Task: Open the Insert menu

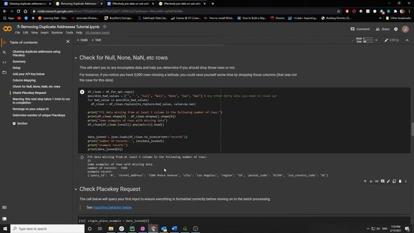Action: tap(45, 33)
